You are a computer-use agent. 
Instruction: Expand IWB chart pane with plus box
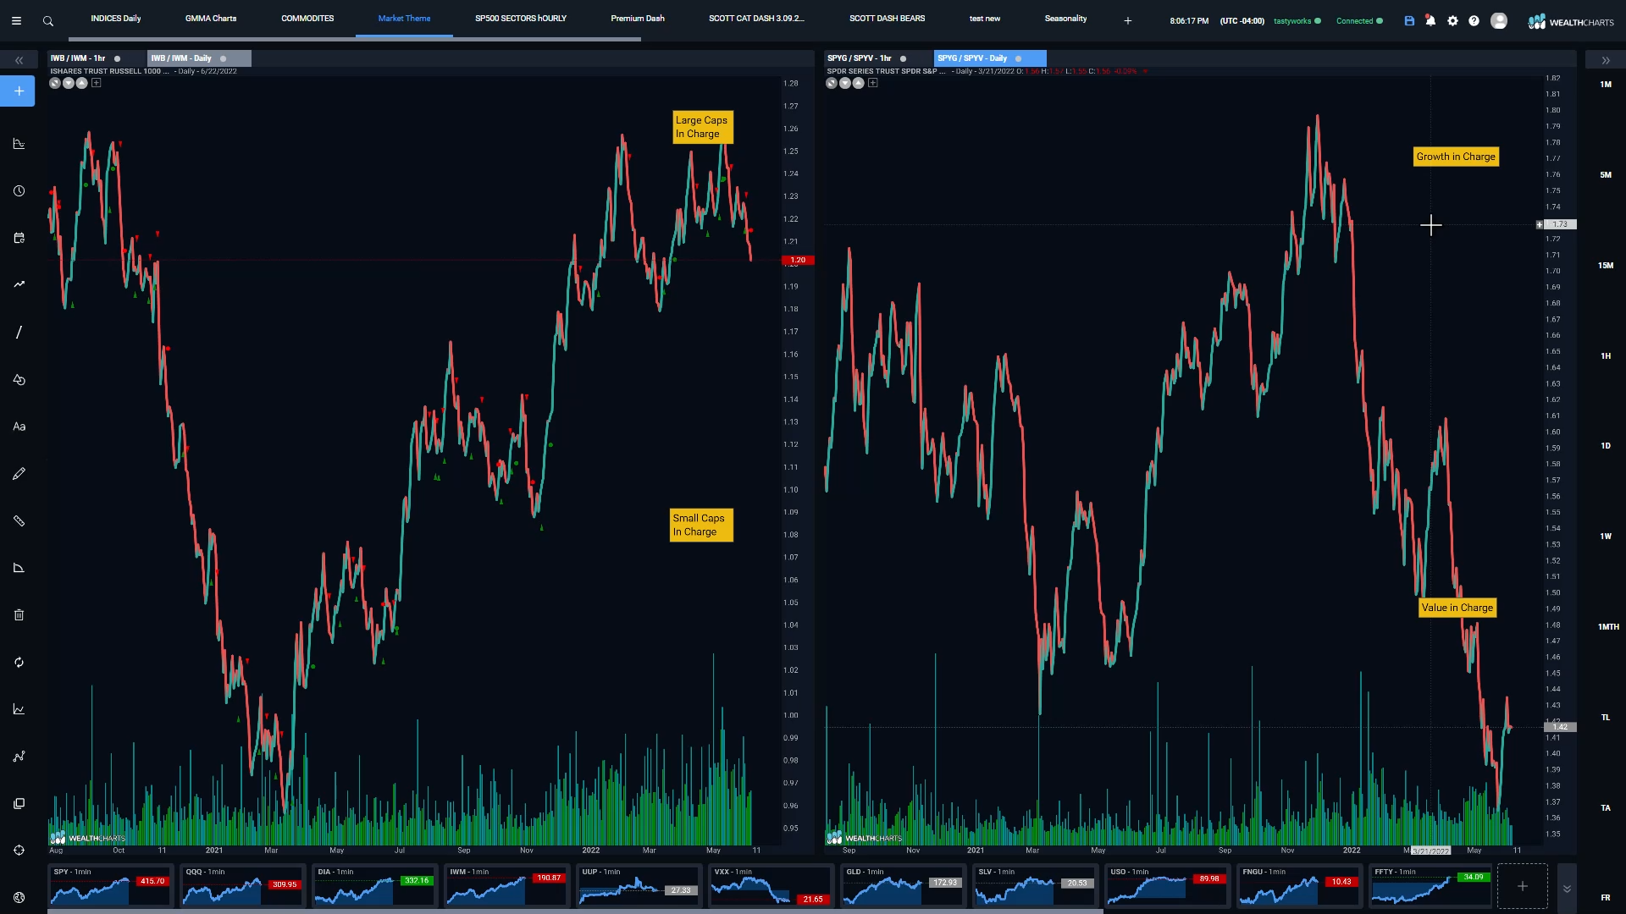coord(96,83)
